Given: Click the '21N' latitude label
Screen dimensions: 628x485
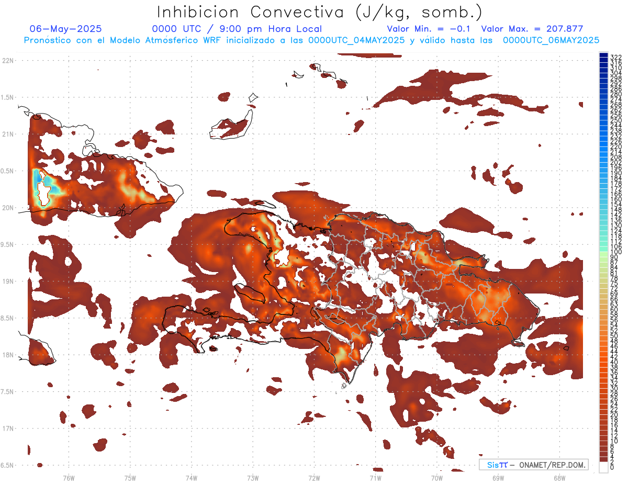Looking at the screenshot, I should coord(8,134).
